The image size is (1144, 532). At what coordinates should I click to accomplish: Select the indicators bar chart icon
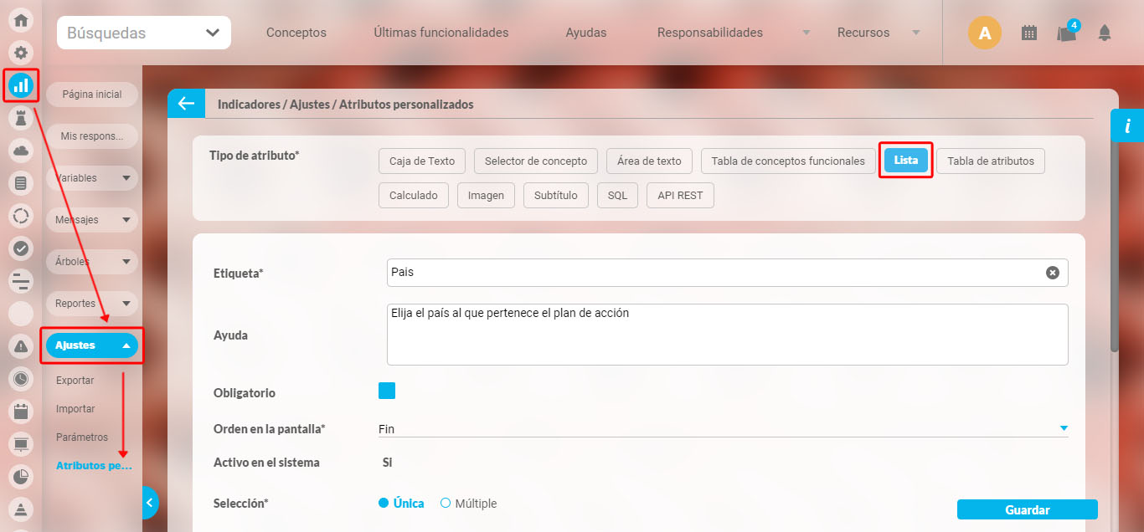tap(21, 84)
